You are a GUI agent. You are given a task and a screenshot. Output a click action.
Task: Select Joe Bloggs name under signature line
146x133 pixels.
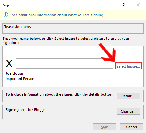coord(14,73)
